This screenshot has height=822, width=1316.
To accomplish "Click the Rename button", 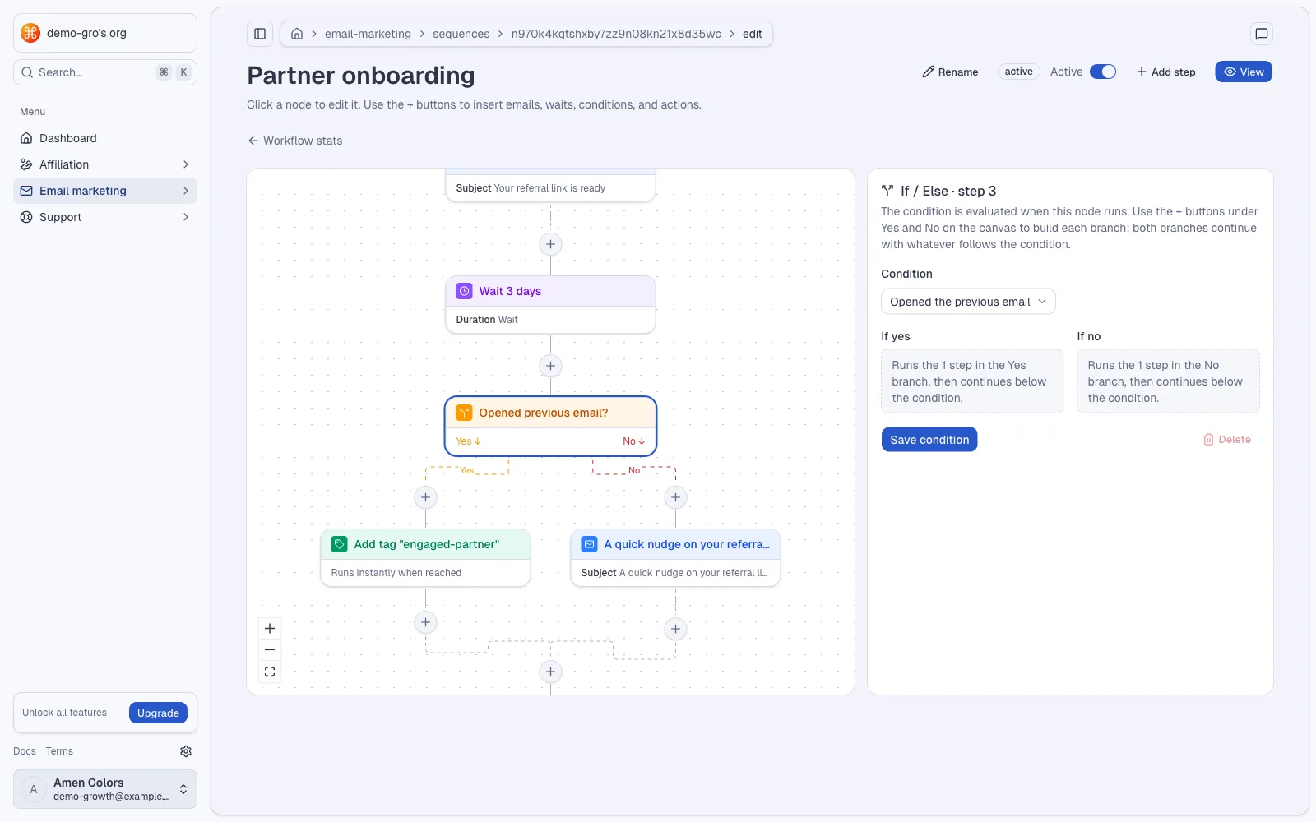I will click(950, 72).
